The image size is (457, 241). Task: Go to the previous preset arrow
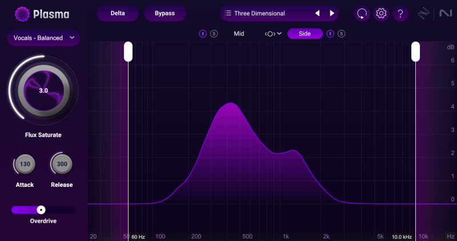pyautogui.click(x=318, y=13)
